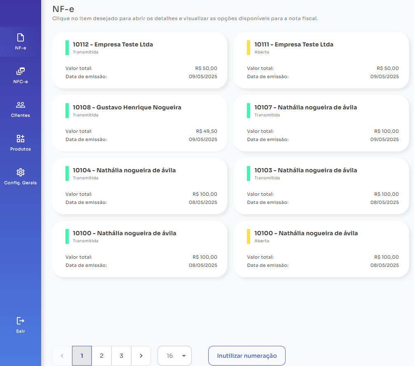Click the Sair logout icon
414x366 pixels.
point(20,321)
